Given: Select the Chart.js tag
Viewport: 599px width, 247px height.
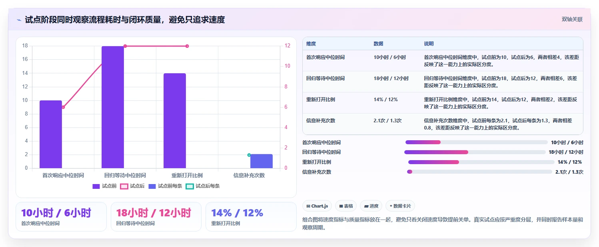Looking at the screenshot, I should [317, 206].
